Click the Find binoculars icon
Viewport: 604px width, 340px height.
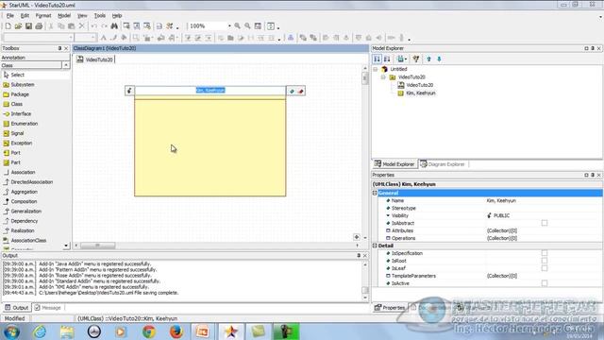click(x=114, y=26)
